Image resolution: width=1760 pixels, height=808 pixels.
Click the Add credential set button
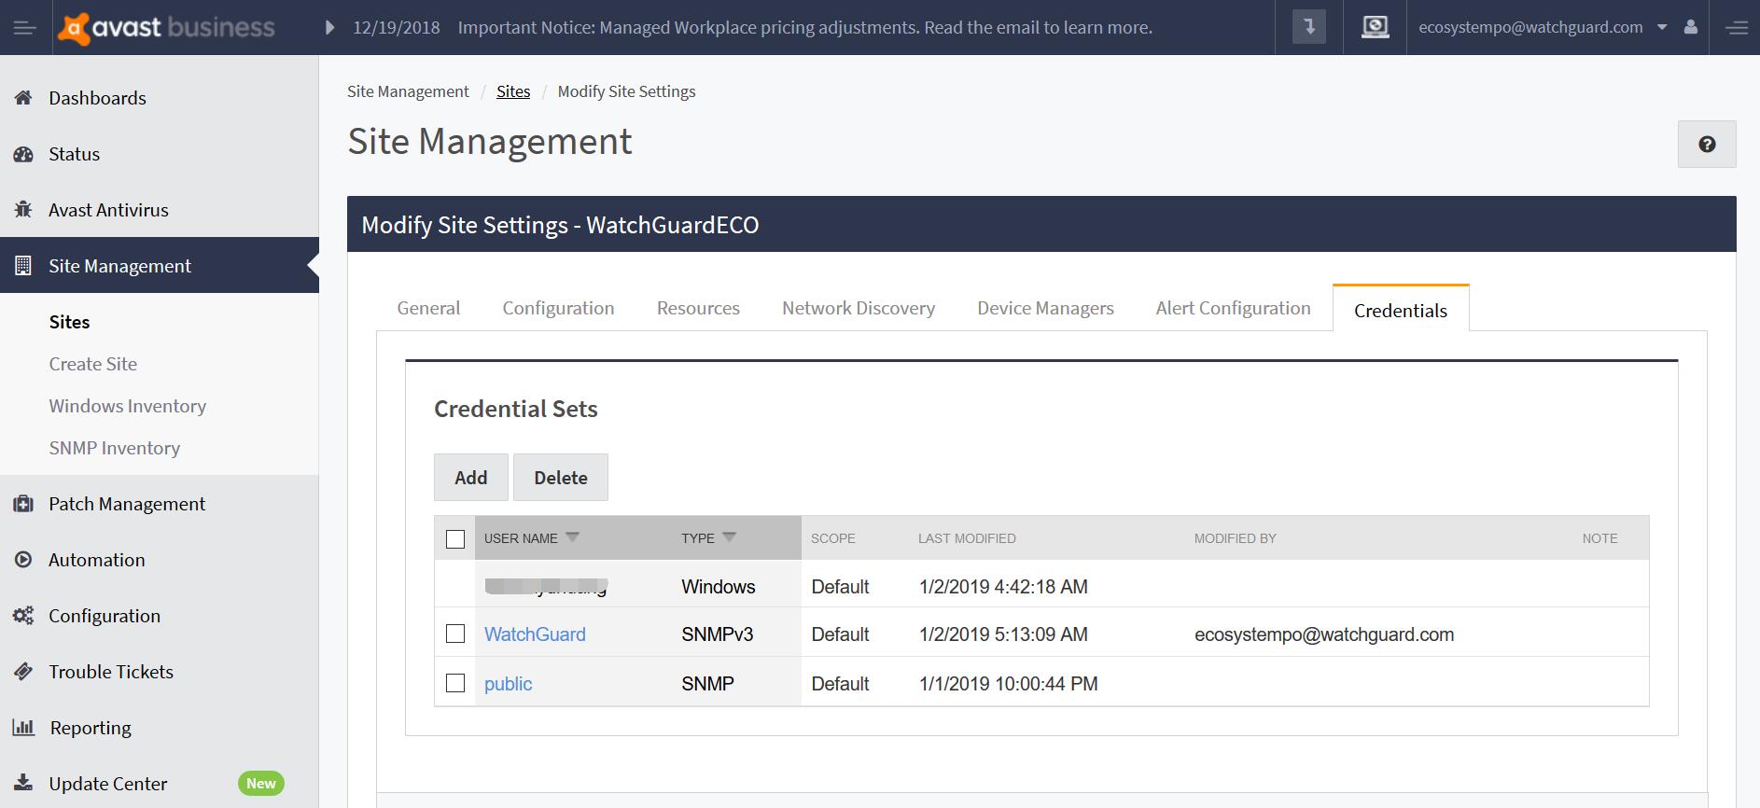pos(471,477)
